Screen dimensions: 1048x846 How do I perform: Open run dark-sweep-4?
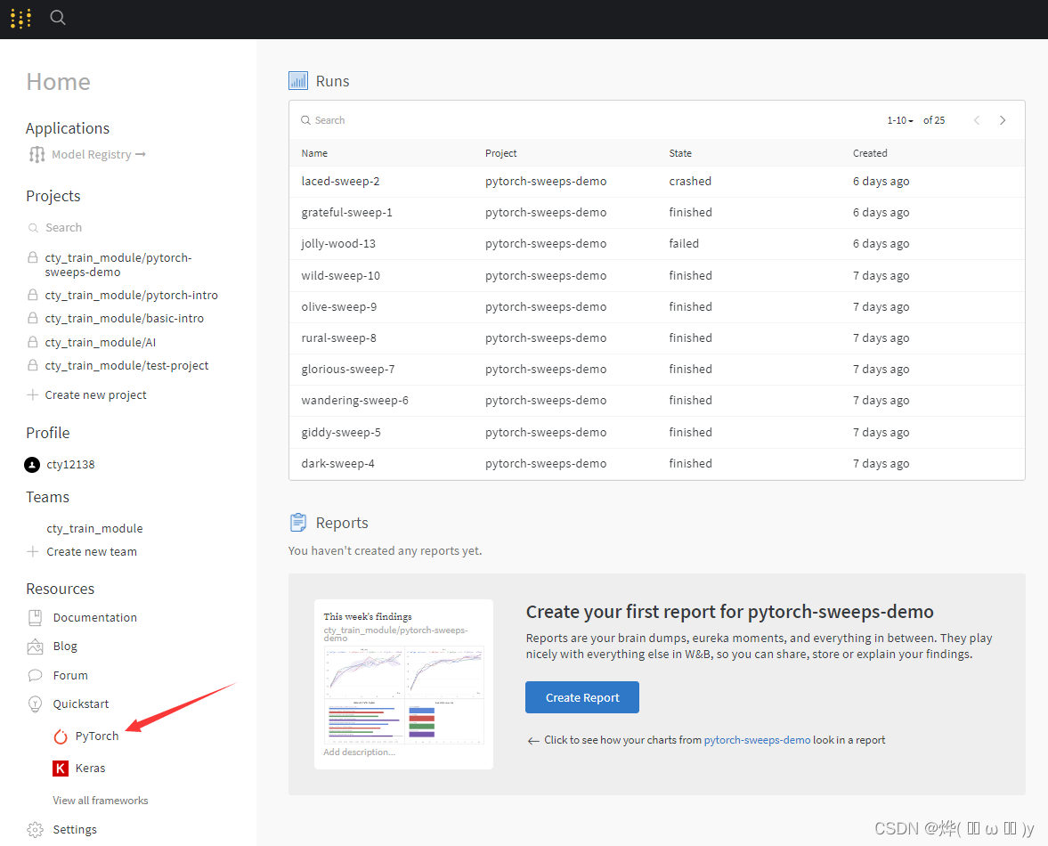tap(338, 464)
